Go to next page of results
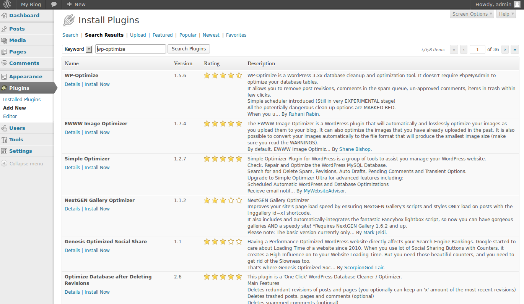Image resolution: width=524 pixels, height=304 pixels. (505, 50)
